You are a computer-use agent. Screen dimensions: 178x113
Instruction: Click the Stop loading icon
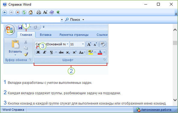[x=17, y=12]
